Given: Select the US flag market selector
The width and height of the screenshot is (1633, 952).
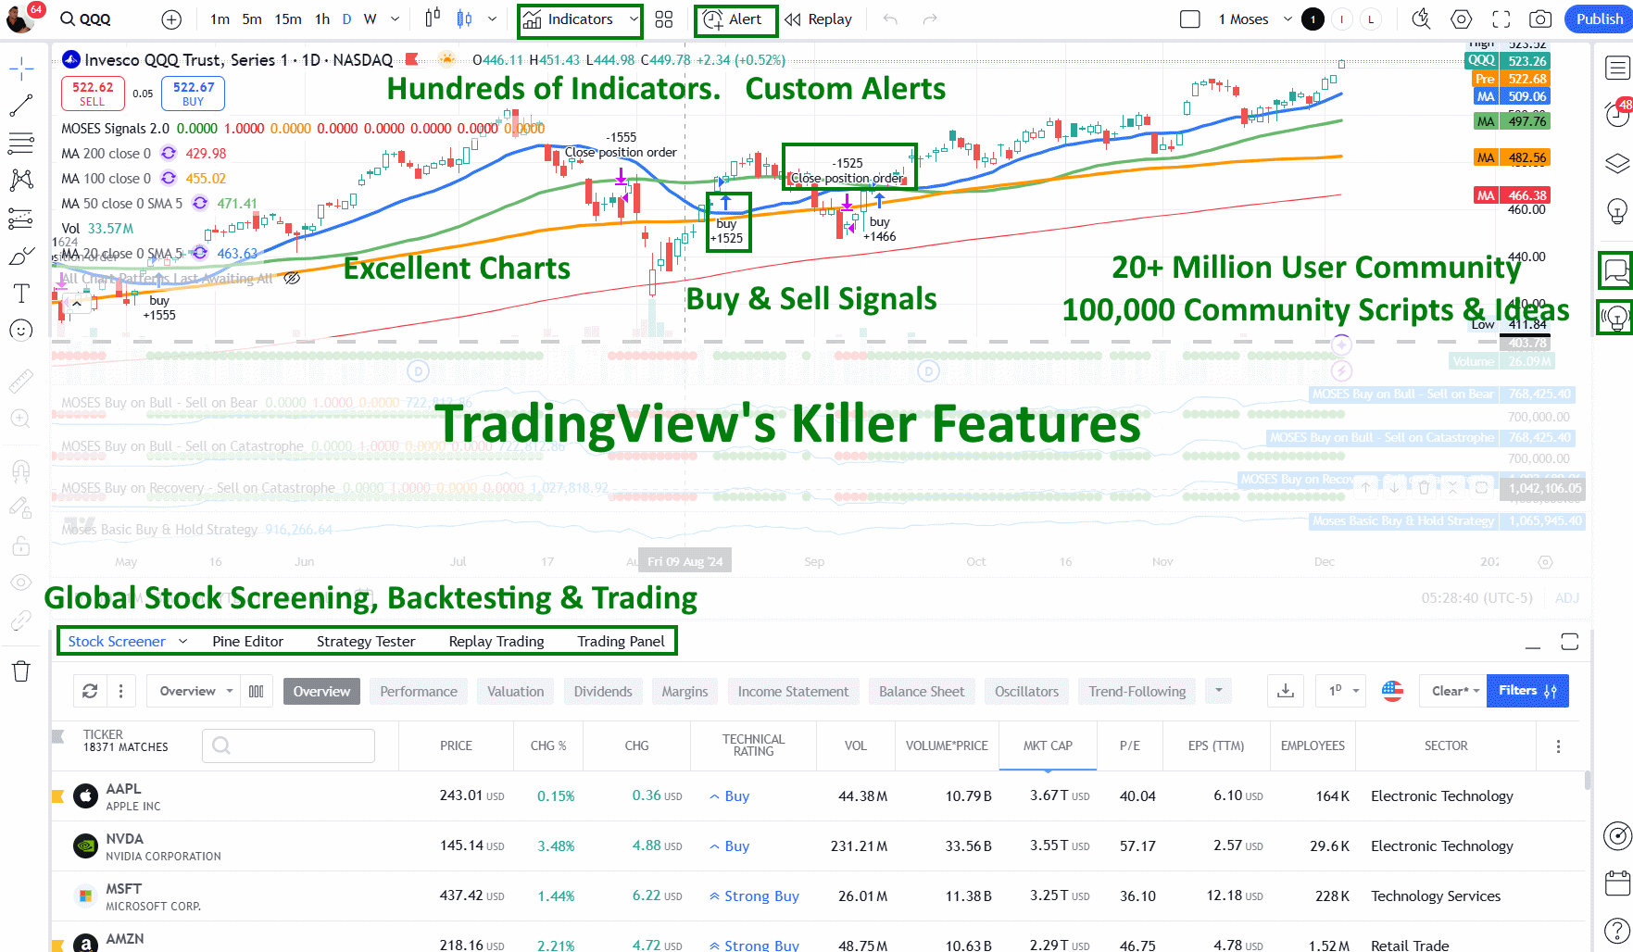Looking at the screenshot, I should pyautogui.click(x=1392, y=691).
